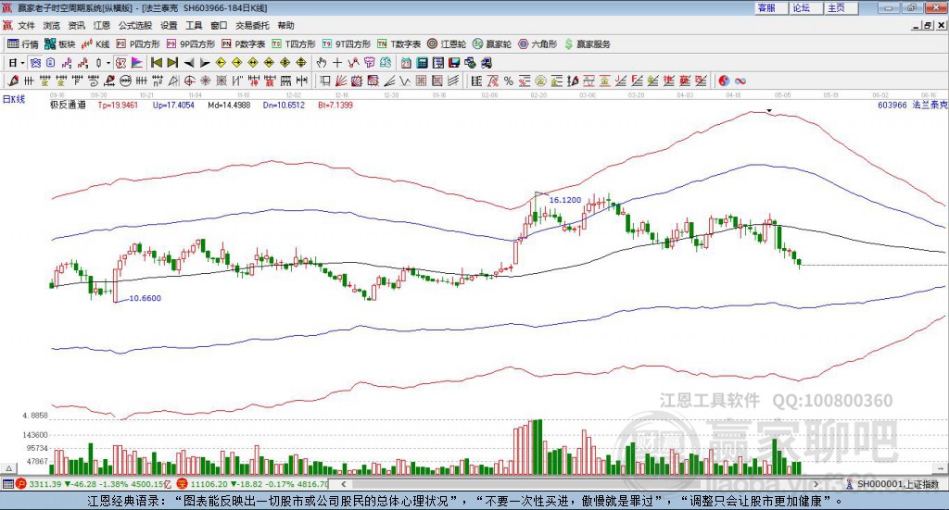
Task: Click the 论坛 forum button
Action: pyautogui.click(x=806, y=7)
